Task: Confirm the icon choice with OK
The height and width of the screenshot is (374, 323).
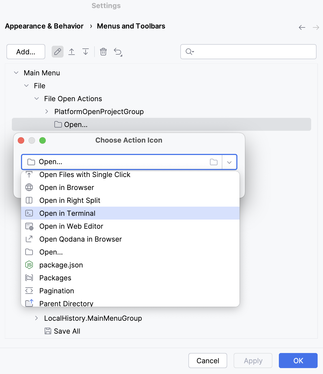Action: click(298, 361)
